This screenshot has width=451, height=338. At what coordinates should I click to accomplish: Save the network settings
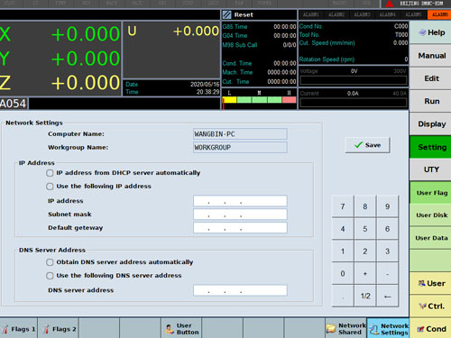pos(367,145)
